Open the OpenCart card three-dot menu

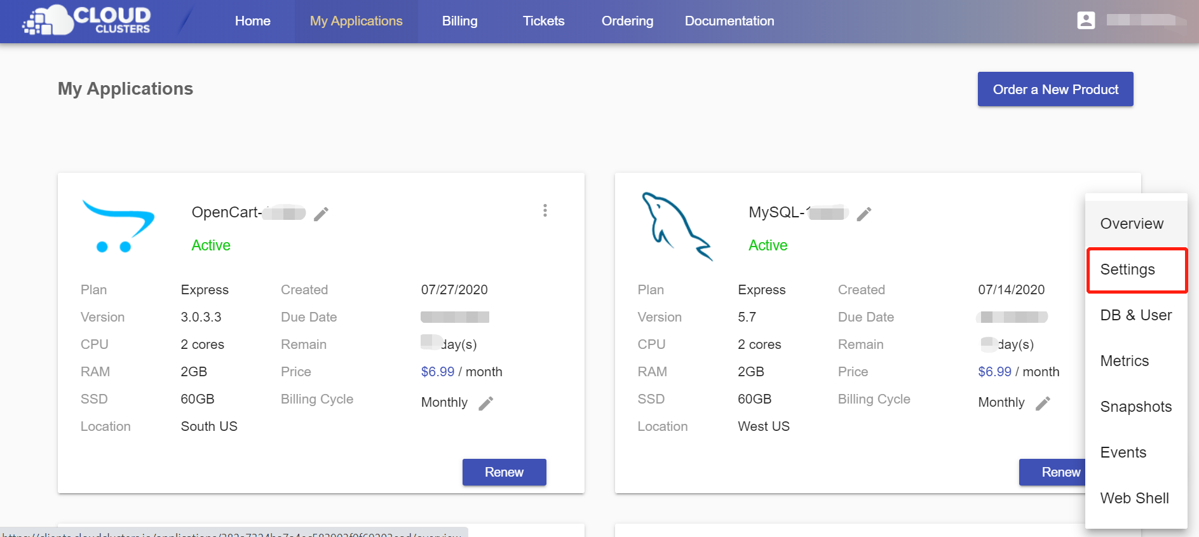545,210
